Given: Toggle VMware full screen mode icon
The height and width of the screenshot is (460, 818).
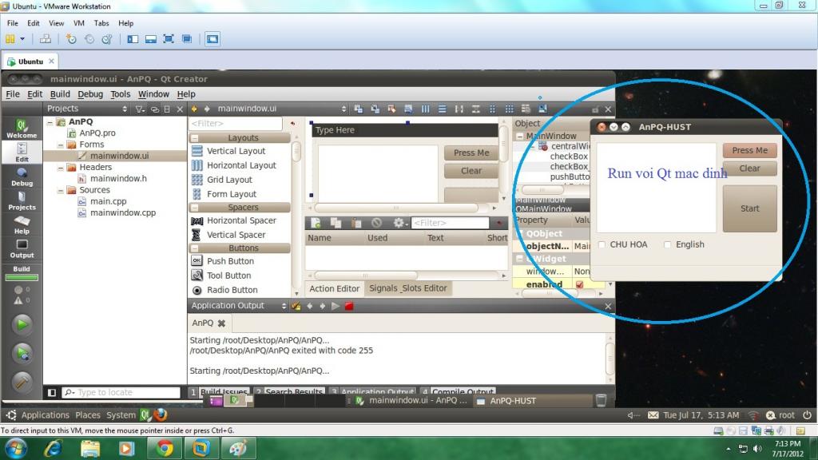Looking at the screenshot, I should [169, 39].
